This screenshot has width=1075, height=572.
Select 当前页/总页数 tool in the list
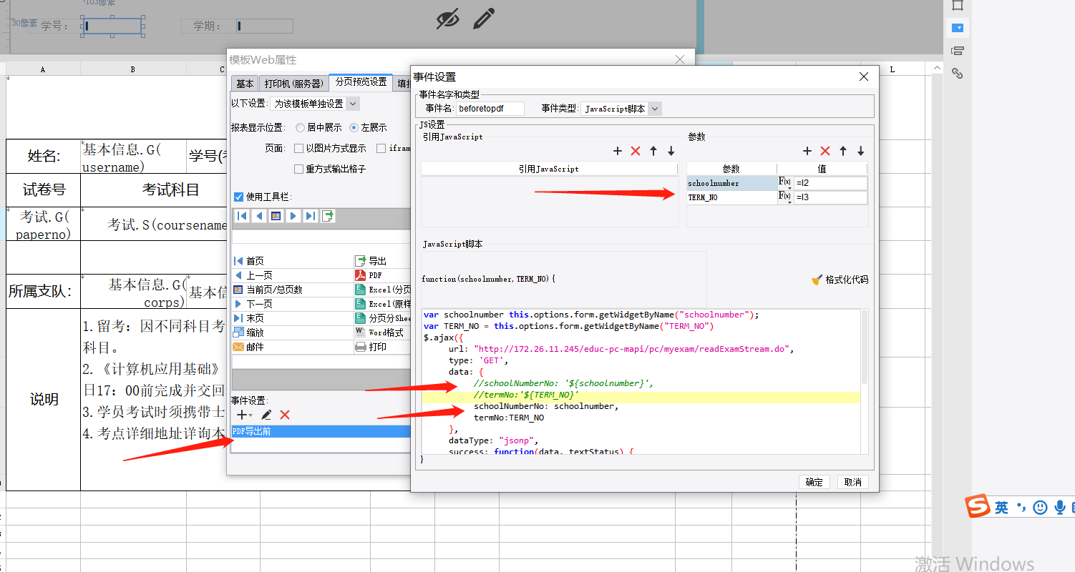(292, 290)
